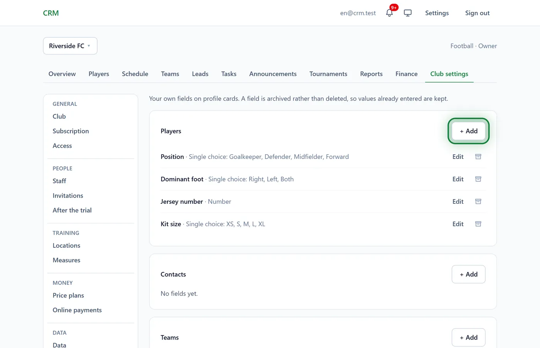Click the en@crm.test account email

click(358, 13)
